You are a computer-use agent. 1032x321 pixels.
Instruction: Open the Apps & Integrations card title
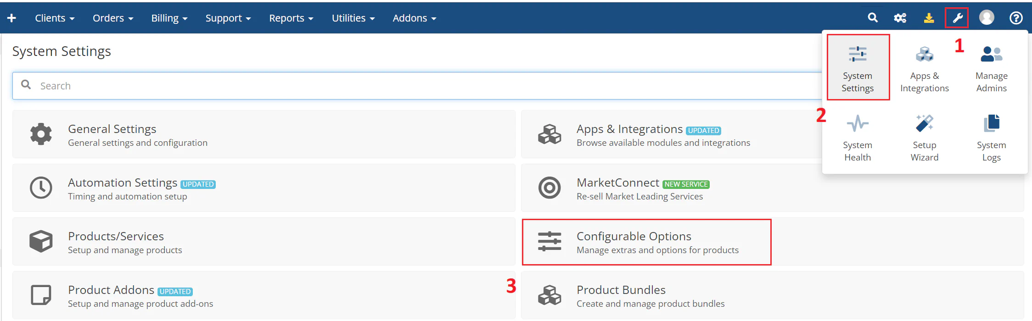pos(629,129)
